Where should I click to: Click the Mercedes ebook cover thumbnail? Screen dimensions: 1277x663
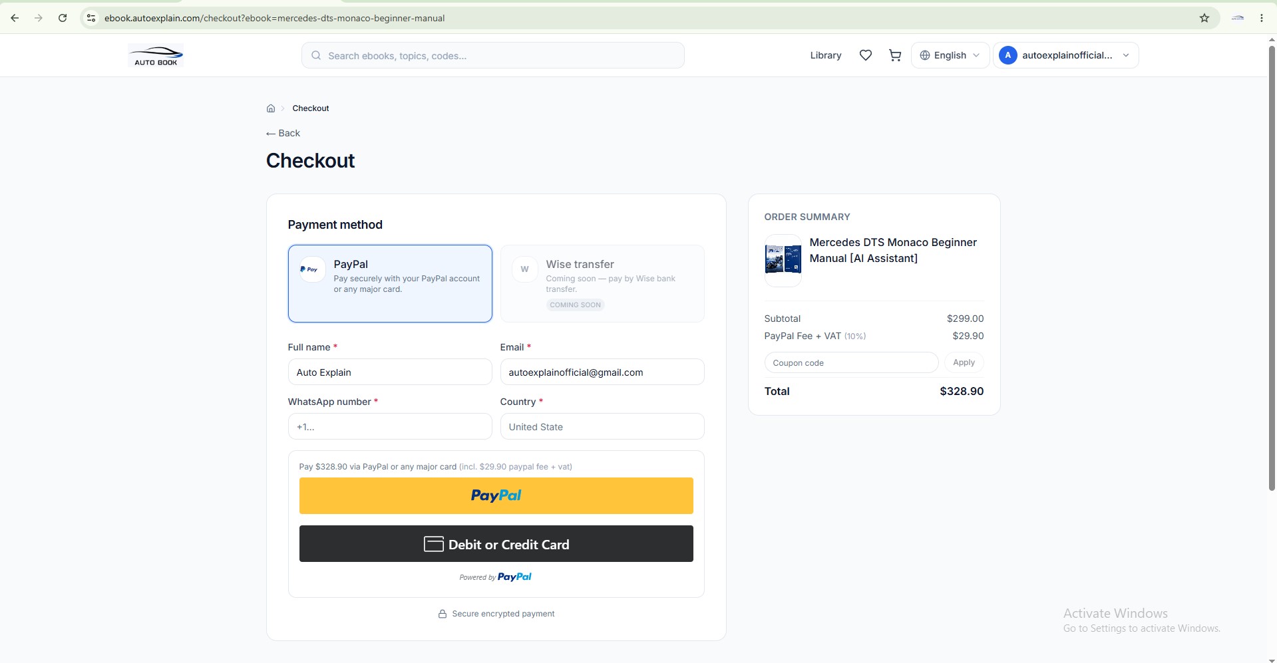pyautogui.click(x=783, y=260)
